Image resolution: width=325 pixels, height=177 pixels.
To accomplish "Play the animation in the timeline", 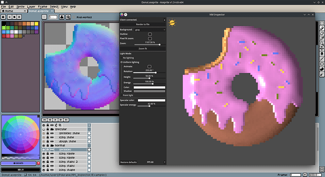I will click(x=55, y=120).
